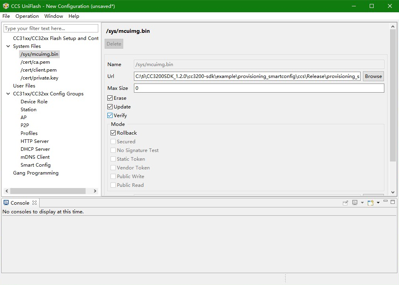Click the Delete button
Screen dimensions: 399x285
[114, 44]
